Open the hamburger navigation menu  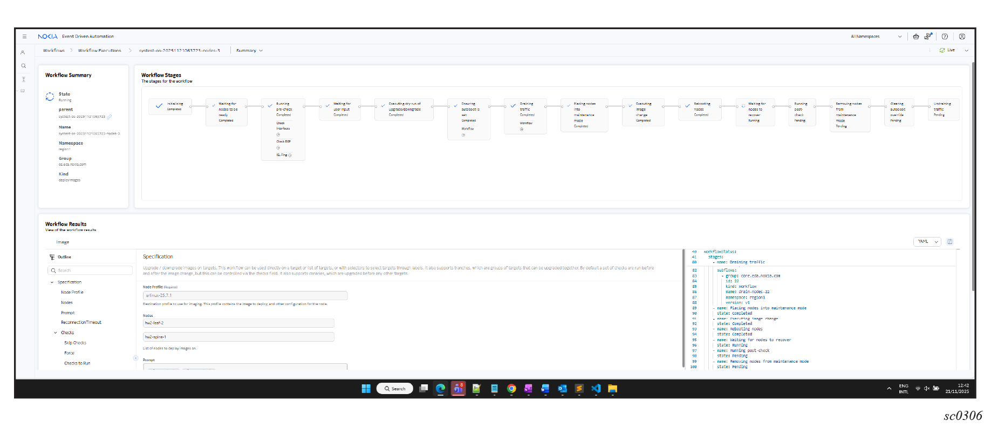[24, 37]
